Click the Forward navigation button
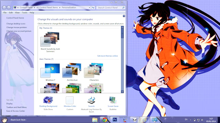The height and width of the screenshot is (123, 220). (9, 8)
